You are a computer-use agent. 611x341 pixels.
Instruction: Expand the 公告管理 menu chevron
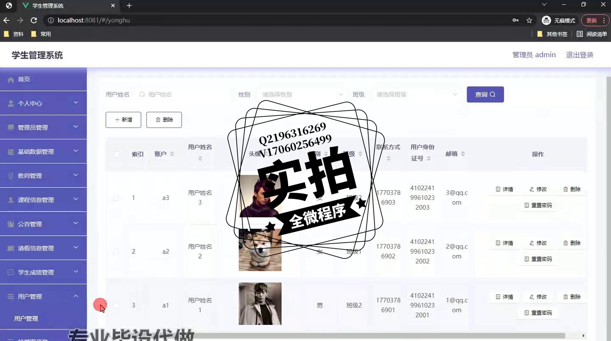coord(76,223)
